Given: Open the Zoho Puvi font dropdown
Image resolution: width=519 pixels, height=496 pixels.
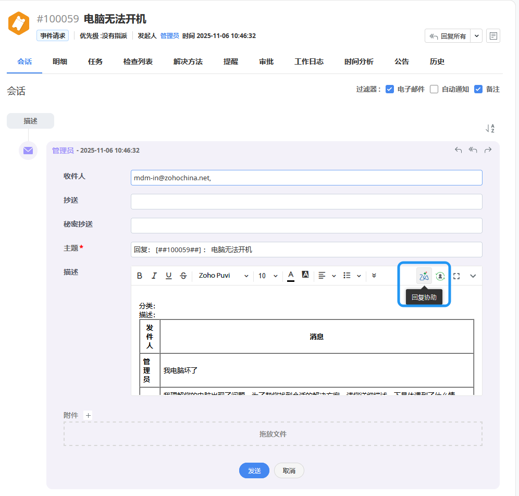Looking at the screenshot, I should (224, 276).
